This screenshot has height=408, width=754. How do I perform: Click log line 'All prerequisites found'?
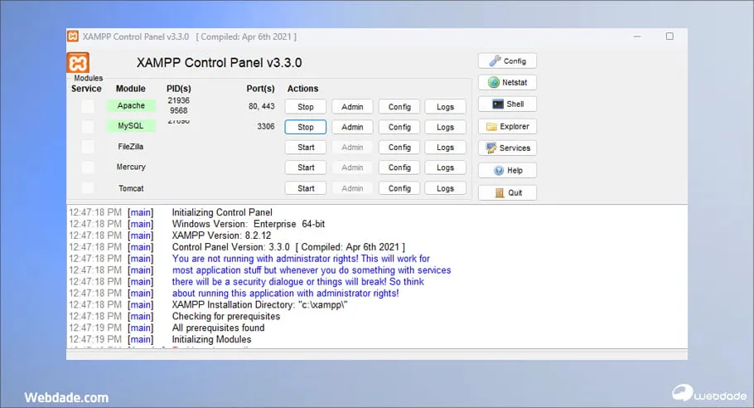coord(218,328)
